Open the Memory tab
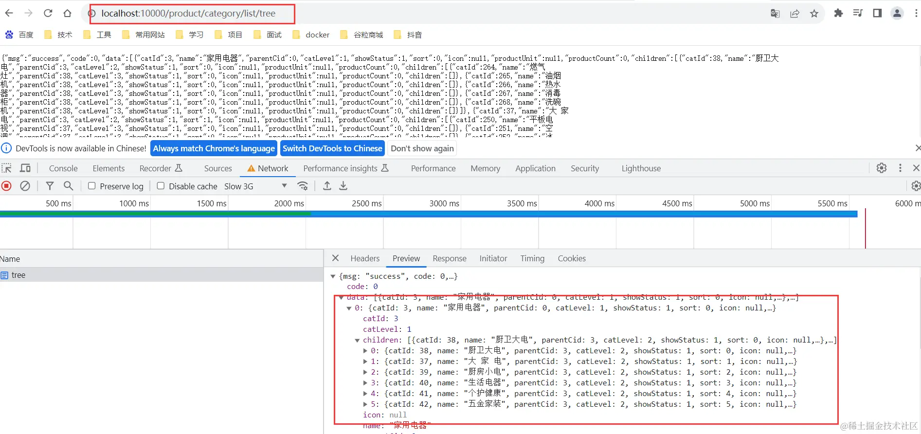Viewport: 921px width, 434px height. 485,168
